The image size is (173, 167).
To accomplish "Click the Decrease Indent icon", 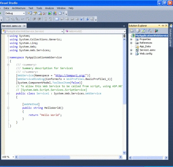I will coord(34,19).
